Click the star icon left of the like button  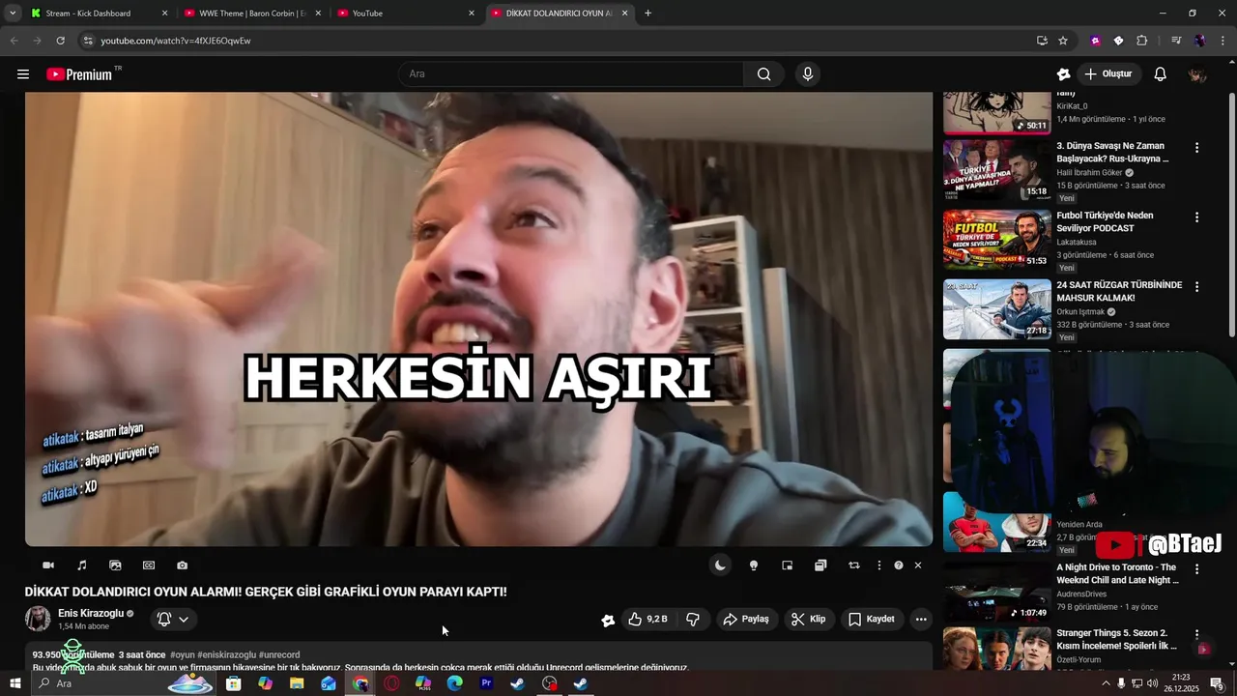point(608,620)
